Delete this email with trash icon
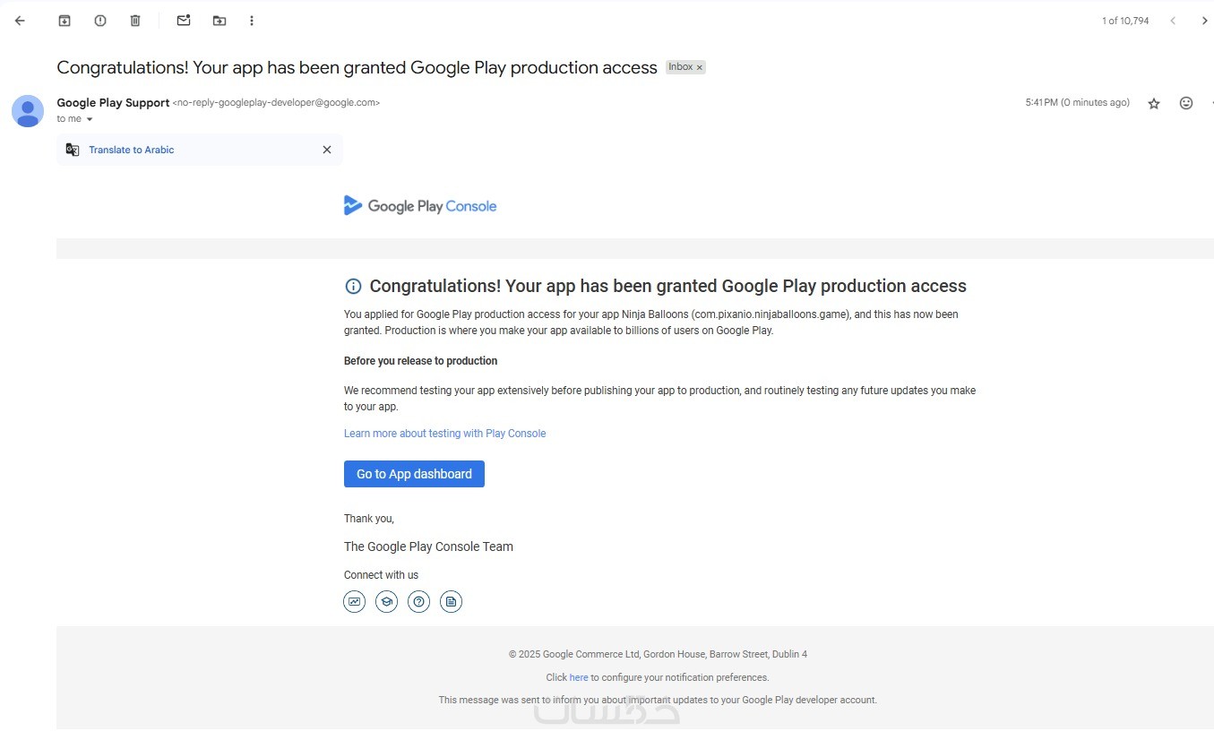The height and width of the screenshot is (740, 1214). [135, 21]
